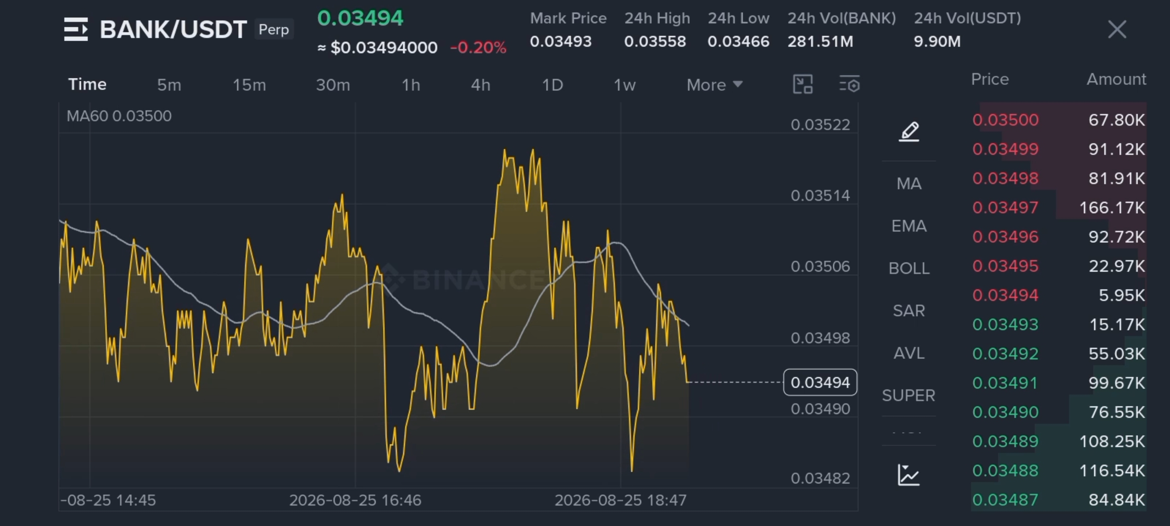Toggle the SUPER indicator

tap(909, 395)
